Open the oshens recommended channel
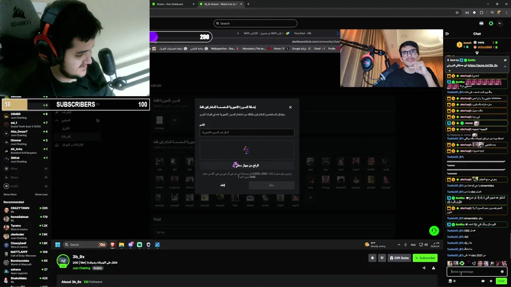The image size is (511, 287). tap(25, 271)
